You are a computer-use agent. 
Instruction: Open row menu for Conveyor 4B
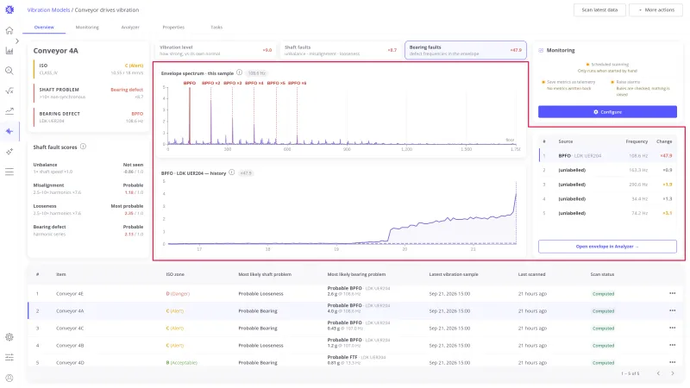672,346
